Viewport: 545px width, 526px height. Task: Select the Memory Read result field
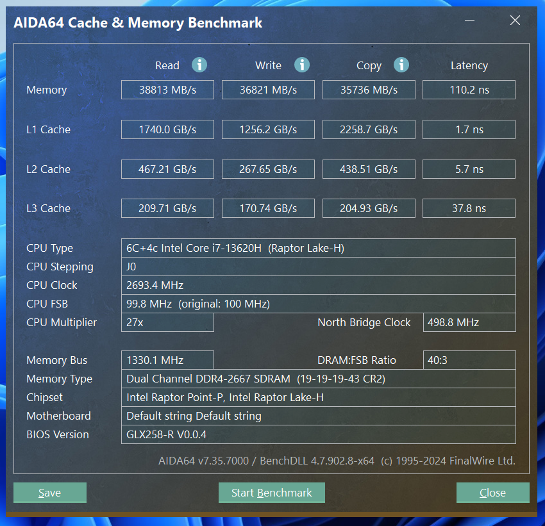pos(167,90)
